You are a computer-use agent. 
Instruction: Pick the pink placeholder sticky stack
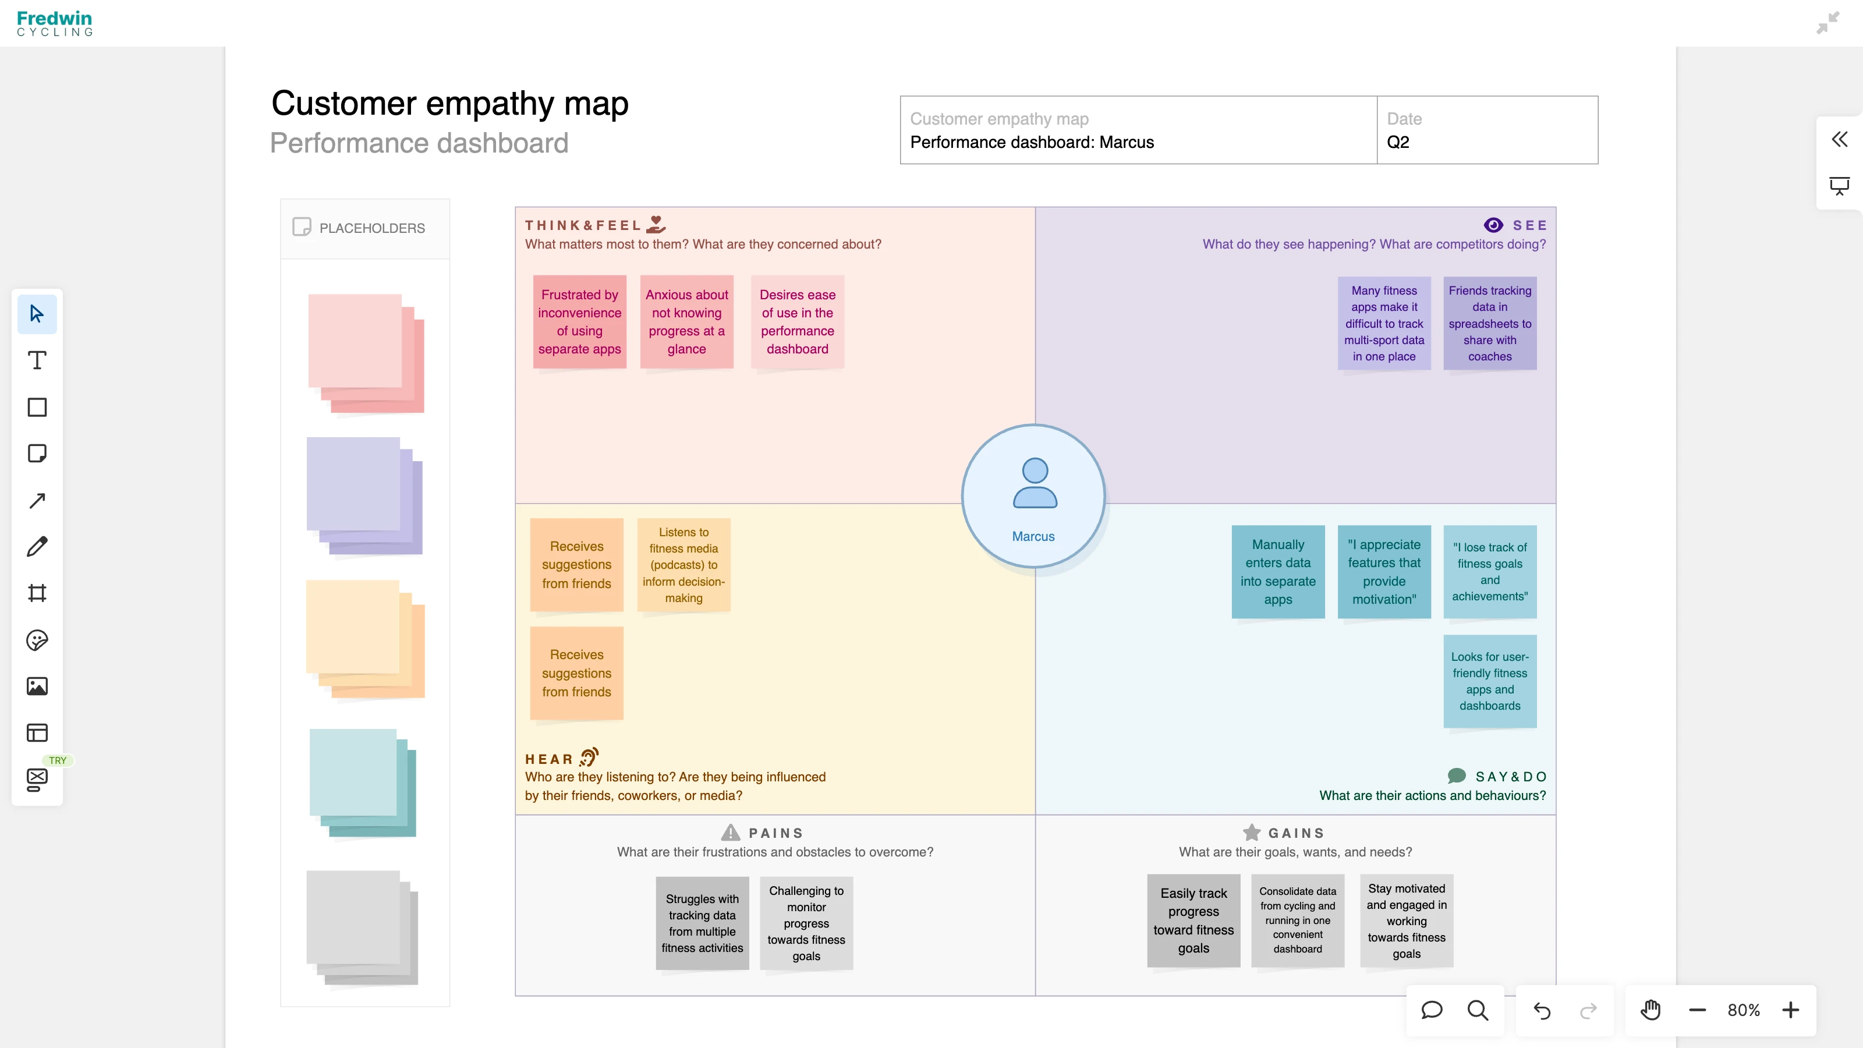pos(365,353)
